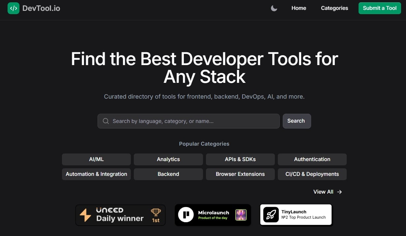406x236 pixels.
Task: Choose the CI/CD & Deployments category
Action: pos(312,174)
